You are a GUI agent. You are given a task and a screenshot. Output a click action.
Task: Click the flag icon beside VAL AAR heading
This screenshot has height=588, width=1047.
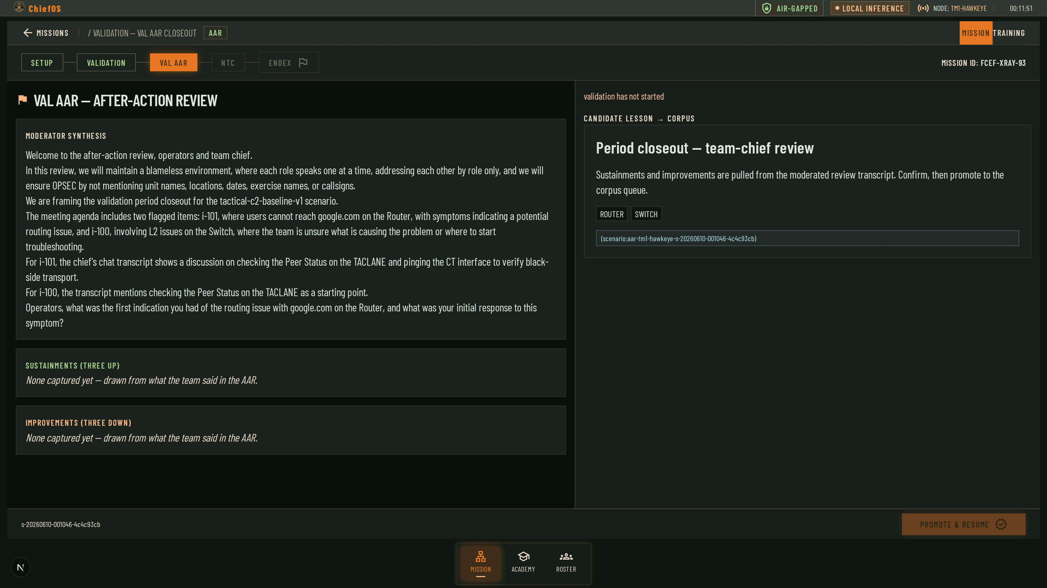[22, 99]
